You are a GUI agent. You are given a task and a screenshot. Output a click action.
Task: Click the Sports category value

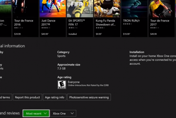(61, 56)
